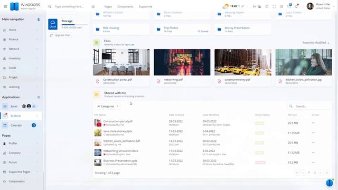The width and height of the screenshot is (338, 190).
Task: Click the red share status badge
Action: point(260,163)
